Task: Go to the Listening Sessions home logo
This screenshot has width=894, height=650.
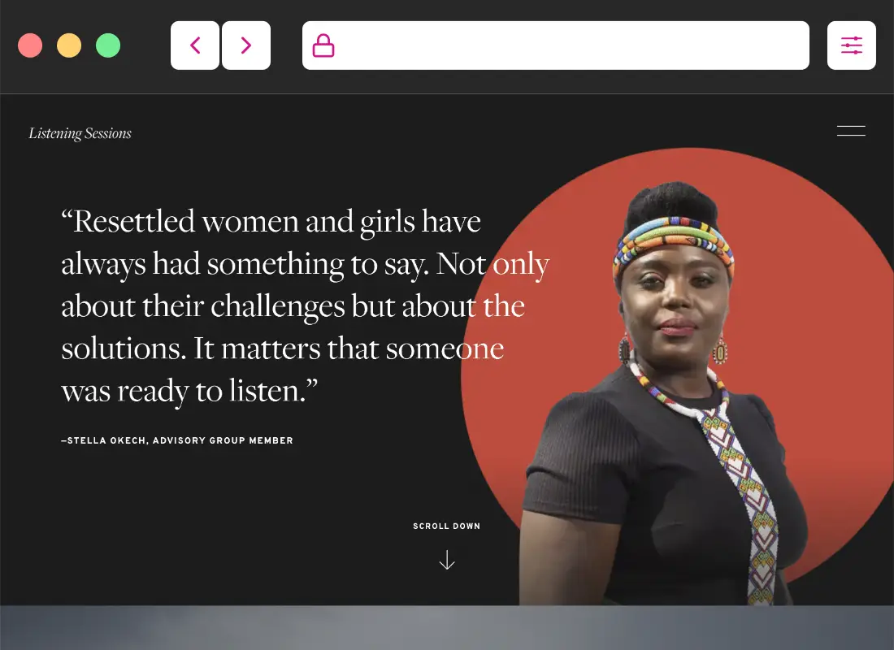Action: point(80,133)
